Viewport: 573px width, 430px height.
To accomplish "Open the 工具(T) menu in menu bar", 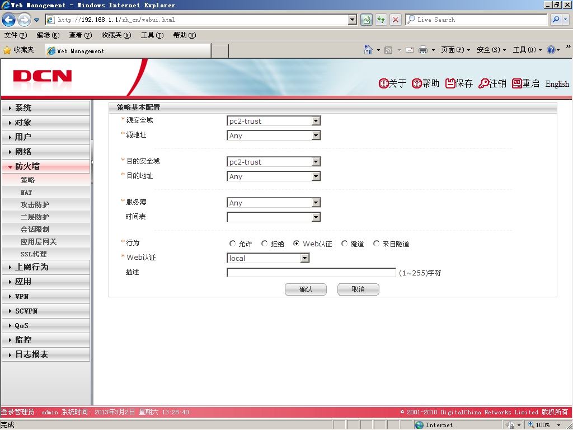I will 152,35.
